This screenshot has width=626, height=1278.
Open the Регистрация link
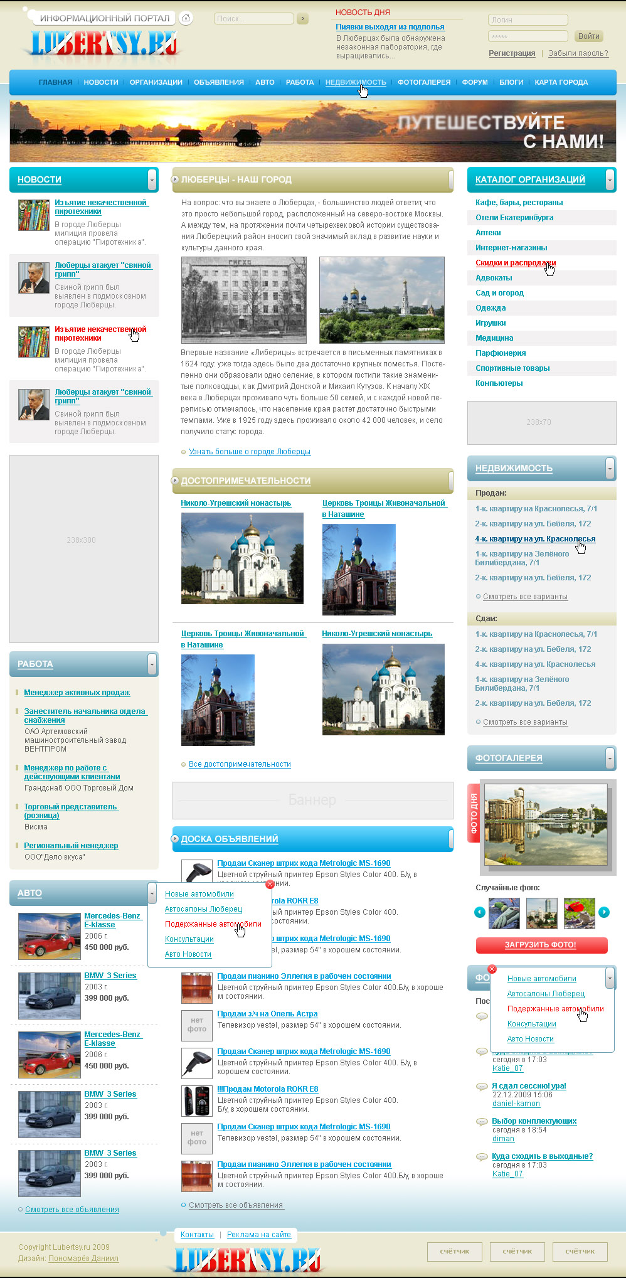click(x=512, y=53)
